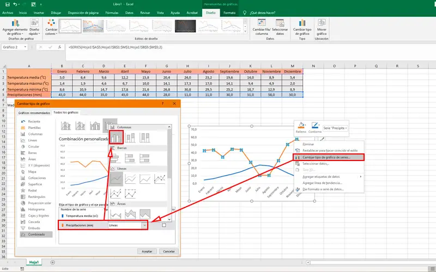436x272 pixels.
Task: Choose Agregar línea de tendencia...
Action: click(x=322, y=183)
